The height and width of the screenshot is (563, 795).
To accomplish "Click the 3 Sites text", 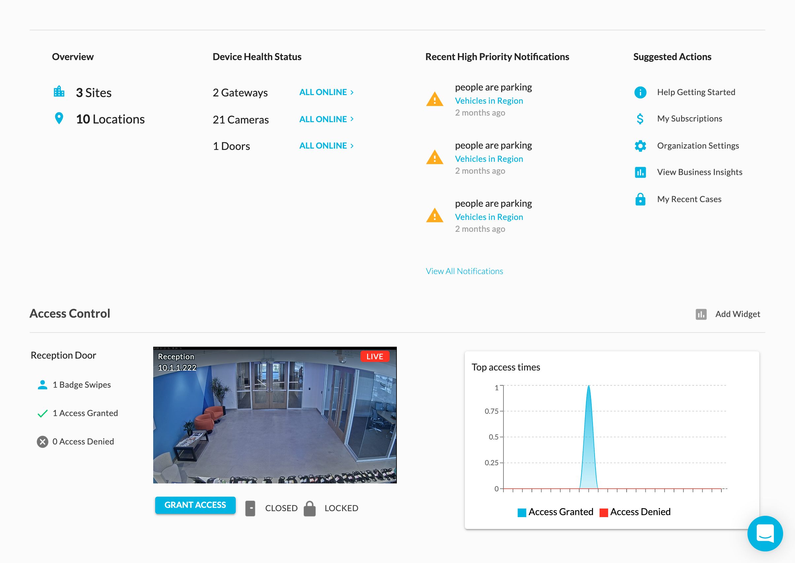I will [x=93, y=92].
